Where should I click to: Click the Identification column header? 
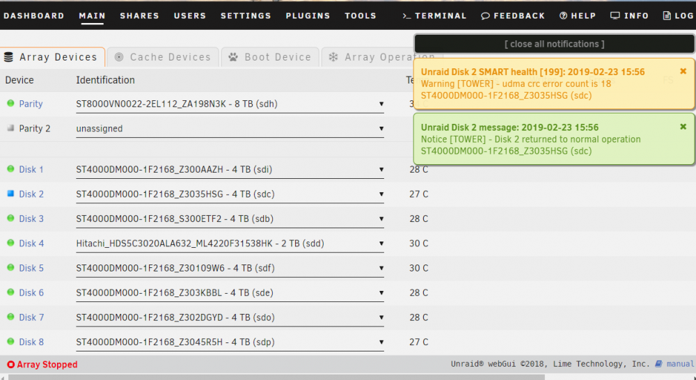click(x=105, y=80)
